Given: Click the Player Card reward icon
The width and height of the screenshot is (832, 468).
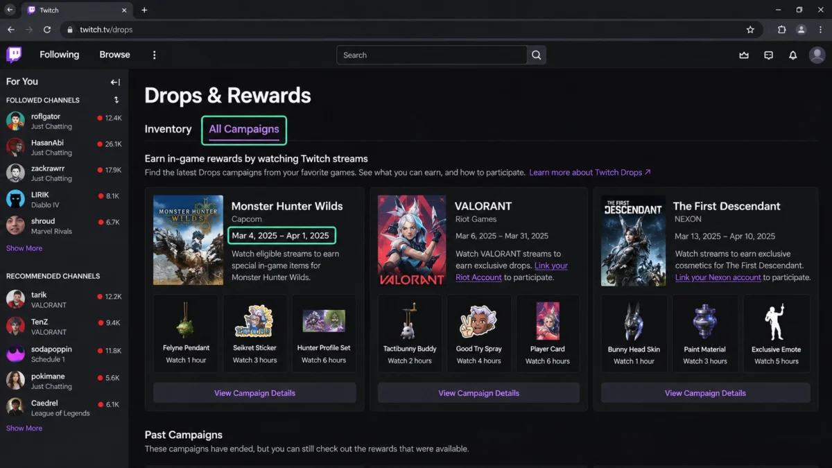Looking at the screenshot, I should click(x=548, y=321).
